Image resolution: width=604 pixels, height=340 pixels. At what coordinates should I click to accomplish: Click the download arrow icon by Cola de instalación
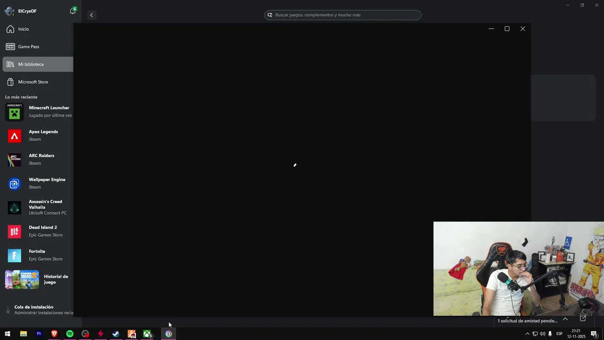coord(8,310)
